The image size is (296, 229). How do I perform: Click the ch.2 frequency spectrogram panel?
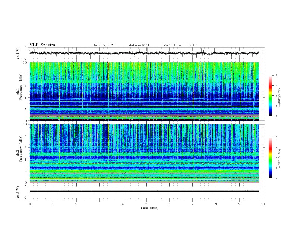(144, 153)
